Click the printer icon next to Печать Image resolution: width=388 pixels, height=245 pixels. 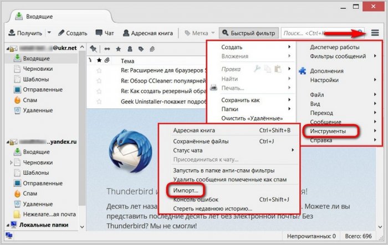(214, 87)
